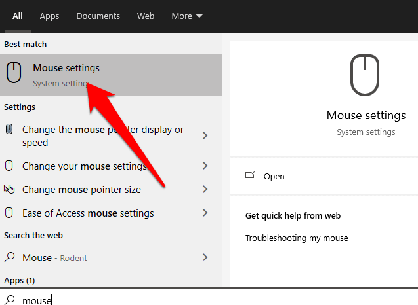Click the Ease of Access mouse icon

tap(9, 213)
